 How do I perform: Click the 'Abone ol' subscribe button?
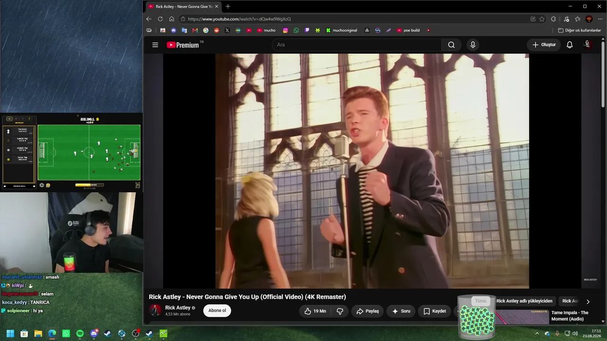click(x=217, y=311)
